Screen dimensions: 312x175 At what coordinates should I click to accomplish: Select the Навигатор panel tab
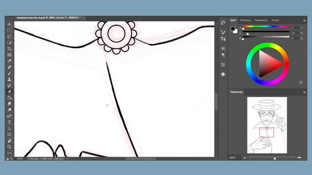[236, 92]
